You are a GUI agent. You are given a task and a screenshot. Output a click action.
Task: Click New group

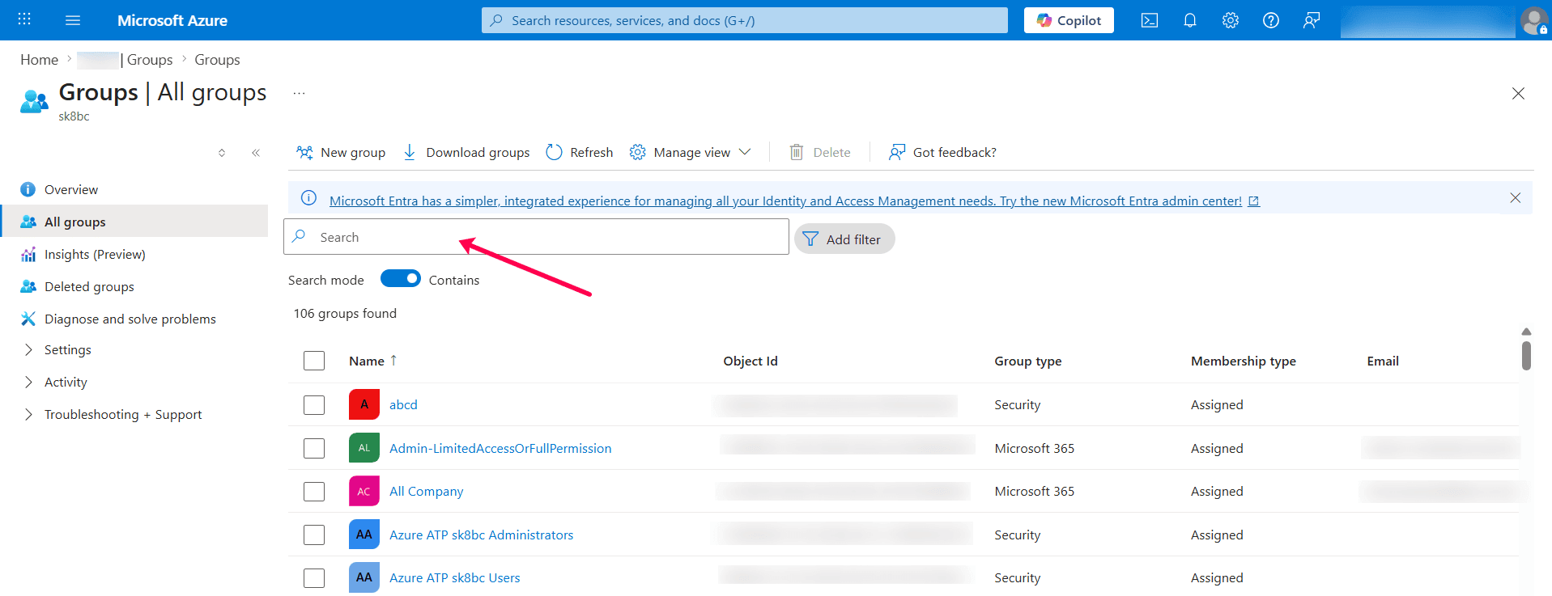[341, 152]
